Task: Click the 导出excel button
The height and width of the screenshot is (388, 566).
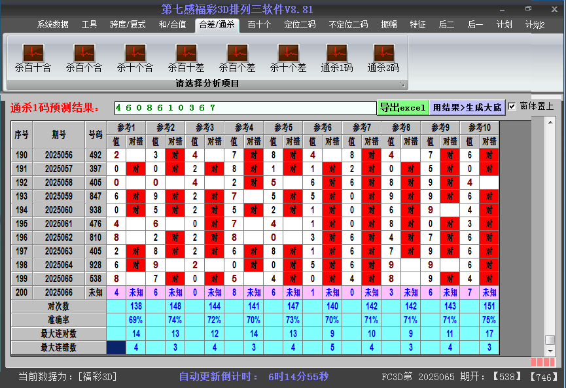Action: tap(403, 107)
